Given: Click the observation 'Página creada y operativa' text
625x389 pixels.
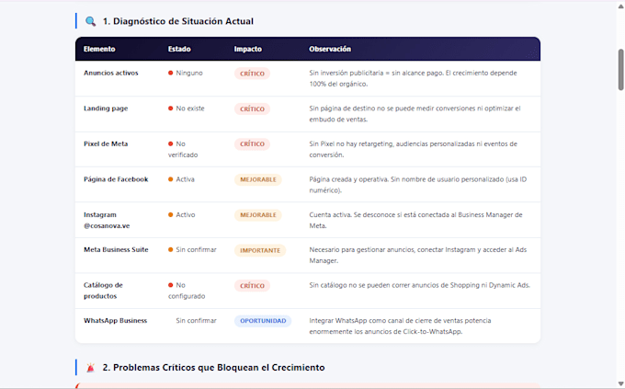Looking at the screenshot, I should pyautogui.click(x=417, y=185).
